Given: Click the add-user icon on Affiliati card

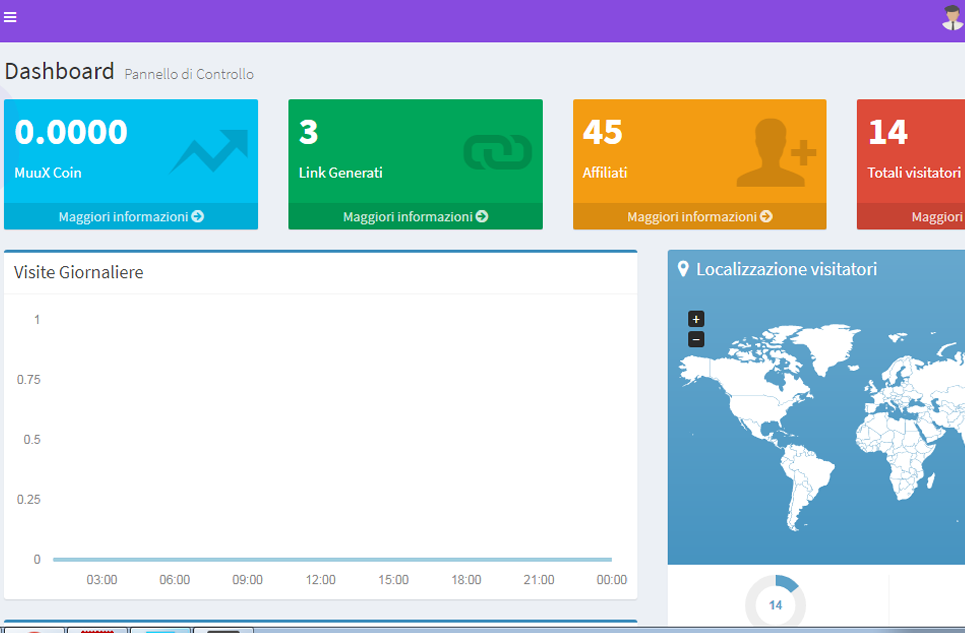Looking at the screenshot, I should tap(776, 153).
